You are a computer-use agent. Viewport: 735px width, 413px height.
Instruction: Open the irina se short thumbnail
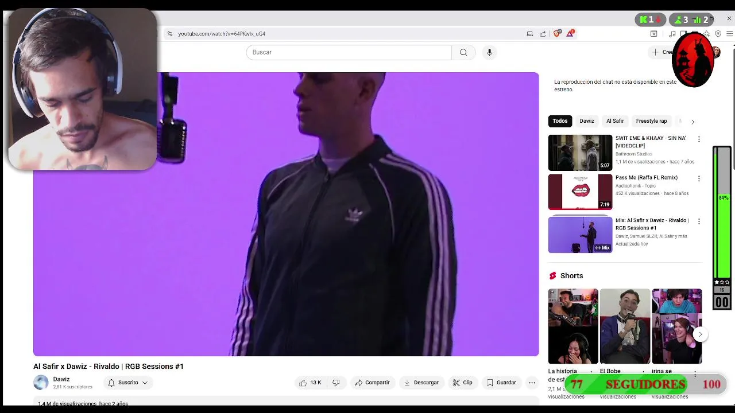[676, 326]
